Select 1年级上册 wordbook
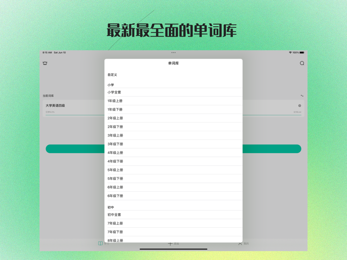The image size is (347, 260). point(173,101)
